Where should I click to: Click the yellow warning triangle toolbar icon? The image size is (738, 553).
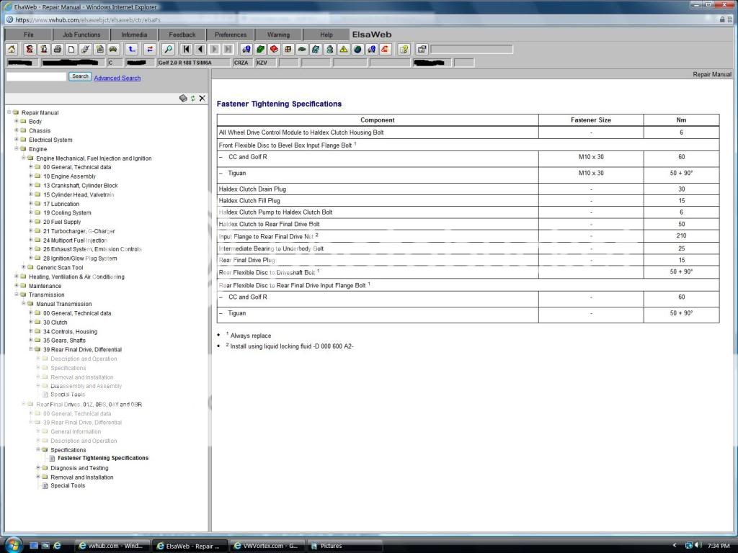[x=344, y=49]
